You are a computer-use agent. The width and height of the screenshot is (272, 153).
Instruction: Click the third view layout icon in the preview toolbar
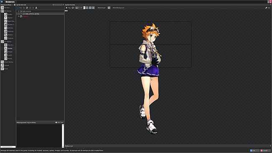pos(93,8)
